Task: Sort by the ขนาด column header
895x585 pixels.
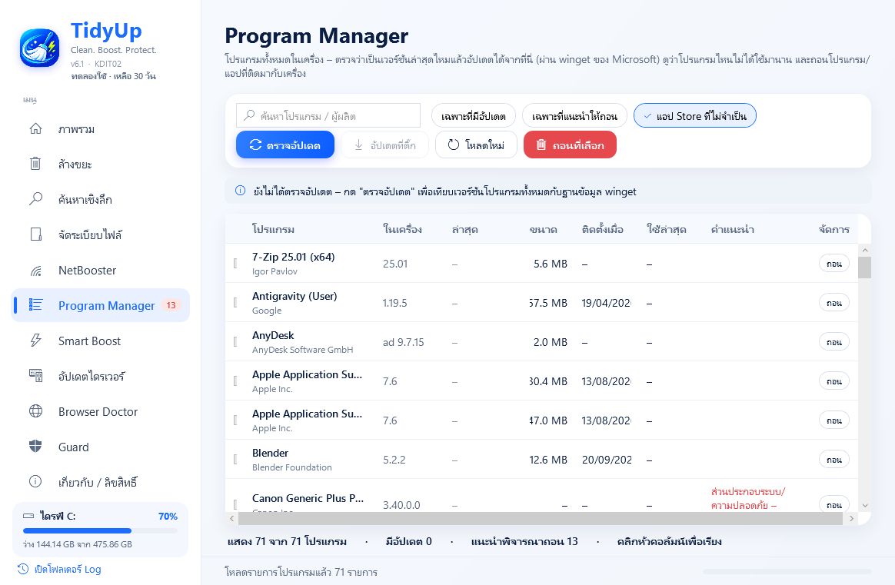Action: [544, 229]
